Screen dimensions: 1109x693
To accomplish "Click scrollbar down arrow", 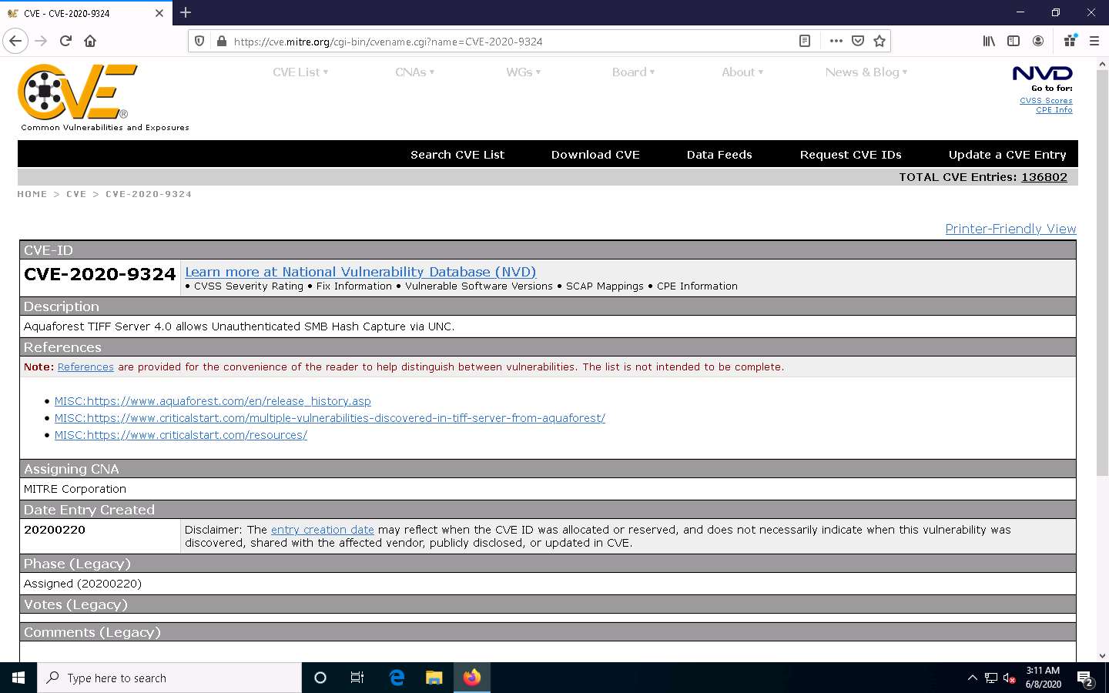I will (x=1102, y=656).
